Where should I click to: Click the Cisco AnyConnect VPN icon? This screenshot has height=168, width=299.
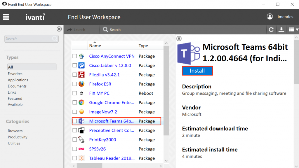[x=81, y=56]
